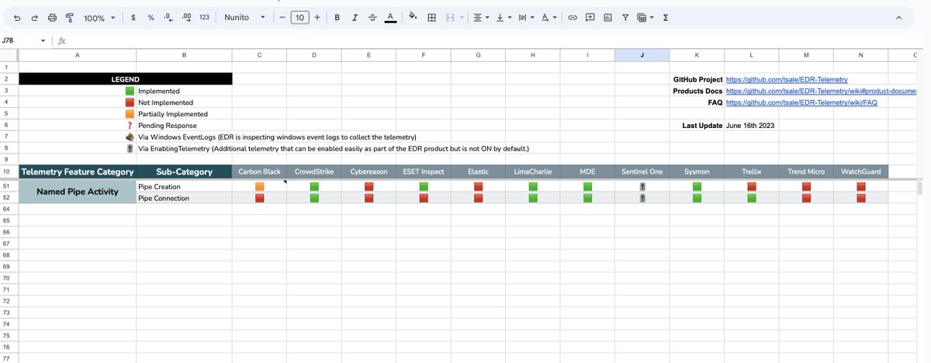The image size is (931, 363).
Task: Open vertical align dropdown
Action: pos(504,17)
